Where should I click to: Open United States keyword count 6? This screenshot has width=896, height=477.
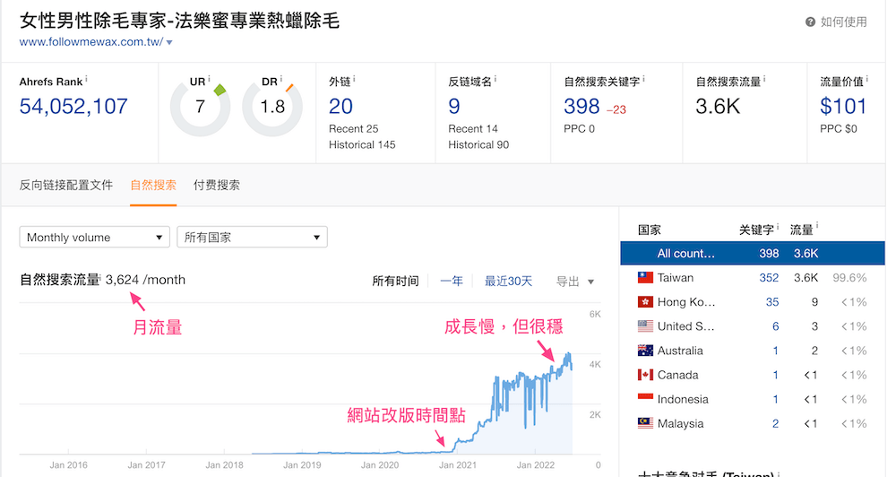pyautogui.click(x=775, y=326)
